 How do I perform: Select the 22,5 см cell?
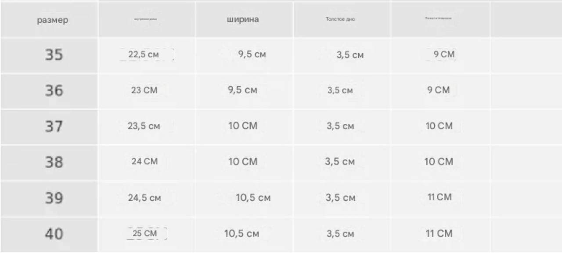pyautogui.click(x=144, y=55)
